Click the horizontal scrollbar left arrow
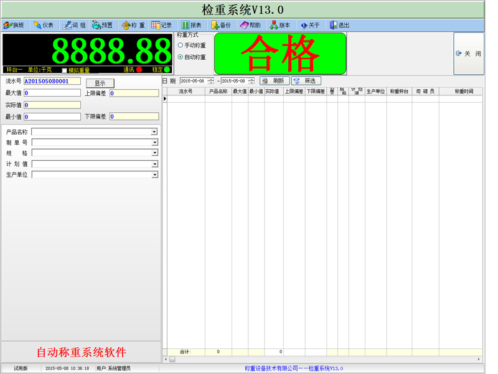Viewport: 498px width, 374px height. (165, 360)
